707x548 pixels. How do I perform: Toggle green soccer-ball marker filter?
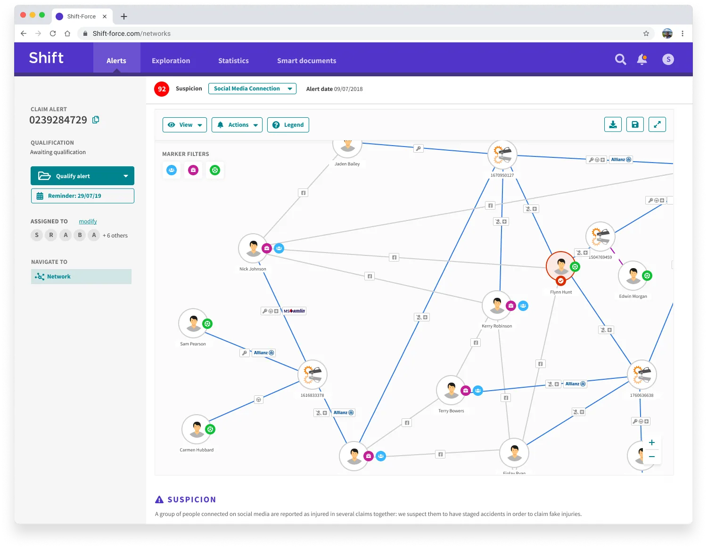pyautogui.click(x=215, y=170)
